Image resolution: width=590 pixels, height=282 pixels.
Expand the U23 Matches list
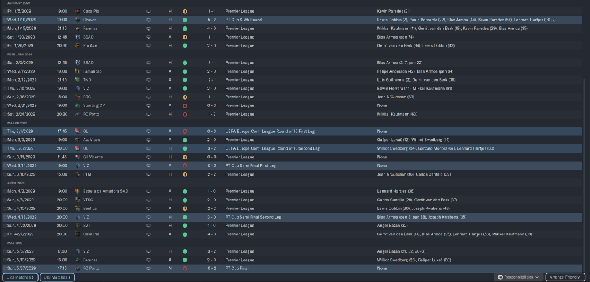pyautogui.click(x=20, y=277)
